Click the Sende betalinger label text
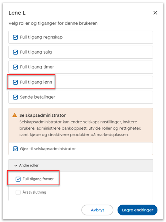 tap(37, 97)
